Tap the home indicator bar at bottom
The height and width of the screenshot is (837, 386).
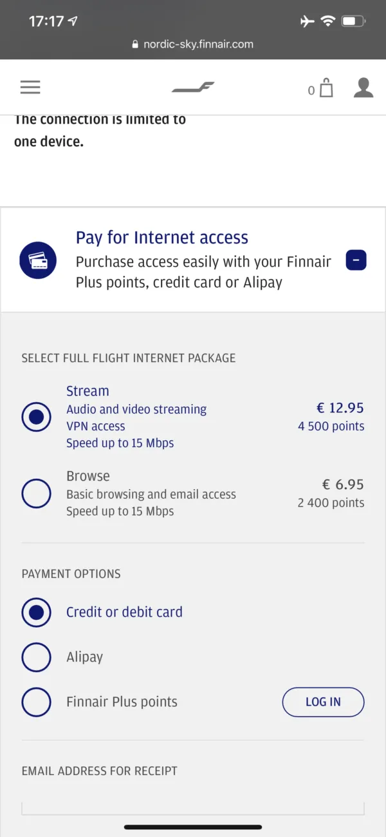(193, 827)
